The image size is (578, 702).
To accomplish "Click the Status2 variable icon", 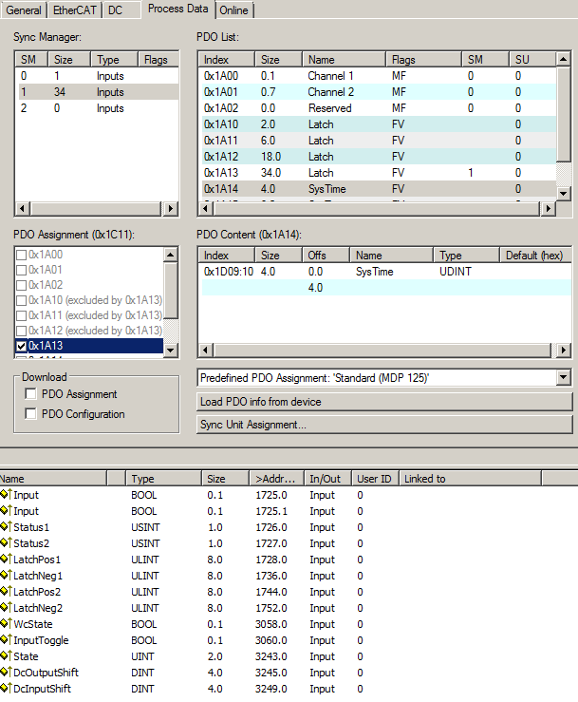I will (x=6, y=542).
